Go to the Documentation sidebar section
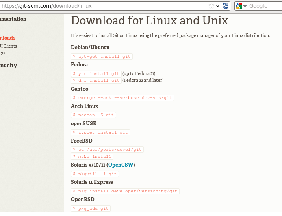This screenshot has height=216, width=282. [x=13, y=19]
